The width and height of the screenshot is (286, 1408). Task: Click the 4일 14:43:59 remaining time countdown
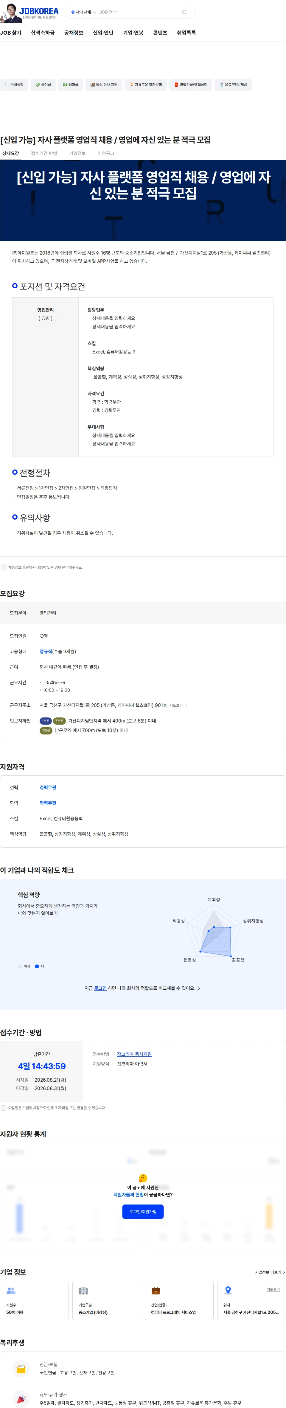(42, 1066)
